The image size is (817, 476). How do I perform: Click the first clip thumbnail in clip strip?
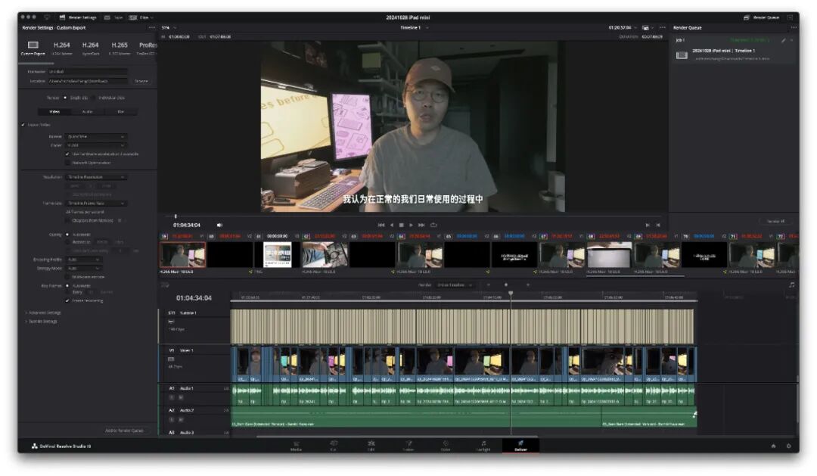coord(182,255)
